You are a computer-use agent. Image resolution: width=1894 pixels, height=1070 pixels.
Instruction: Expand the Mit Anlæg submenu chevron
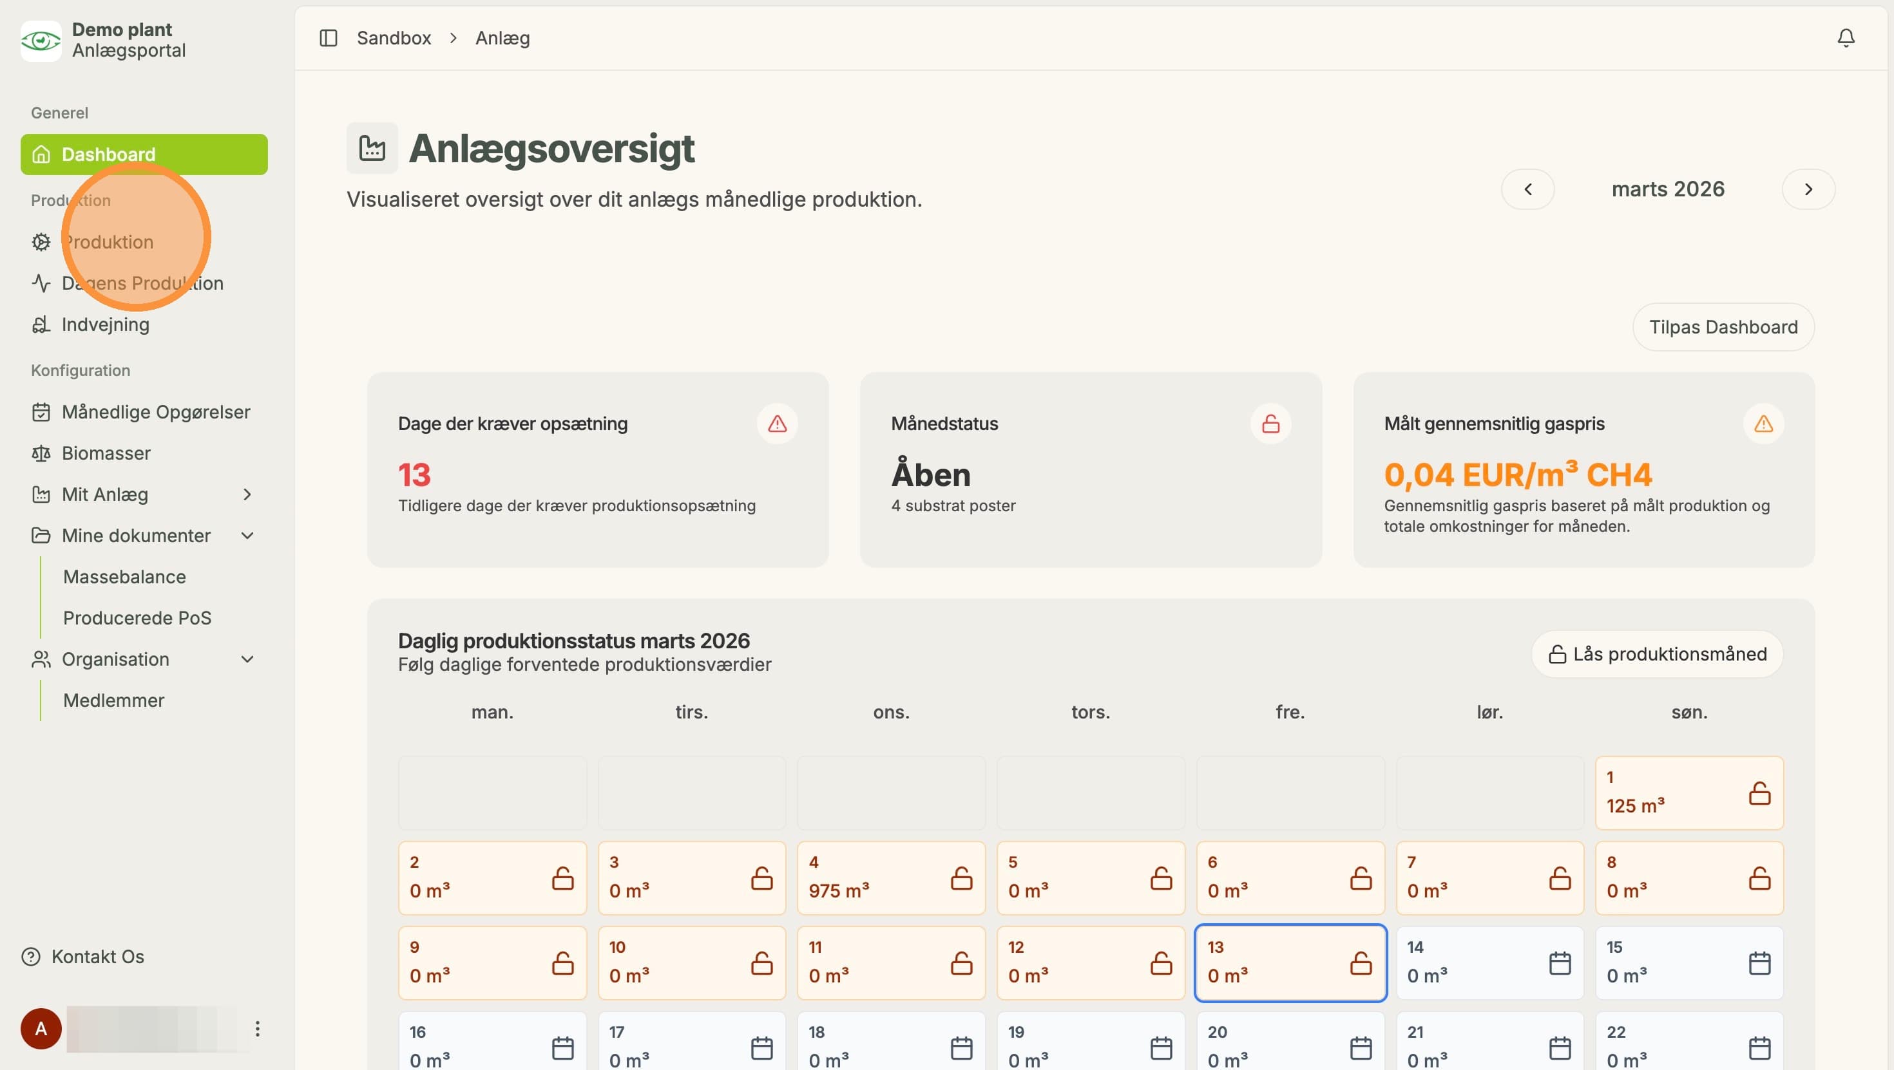click(x=247, y=494)
